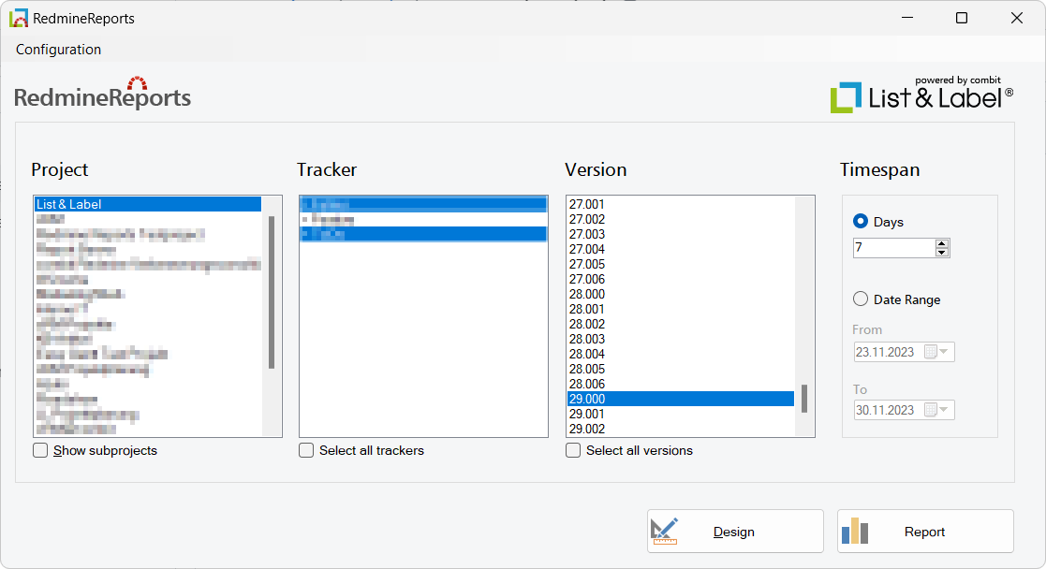Image resolution: width=1046 pixels, height=569 pixels.
Task: Click the Days number input field
Action: click(894, 248)
